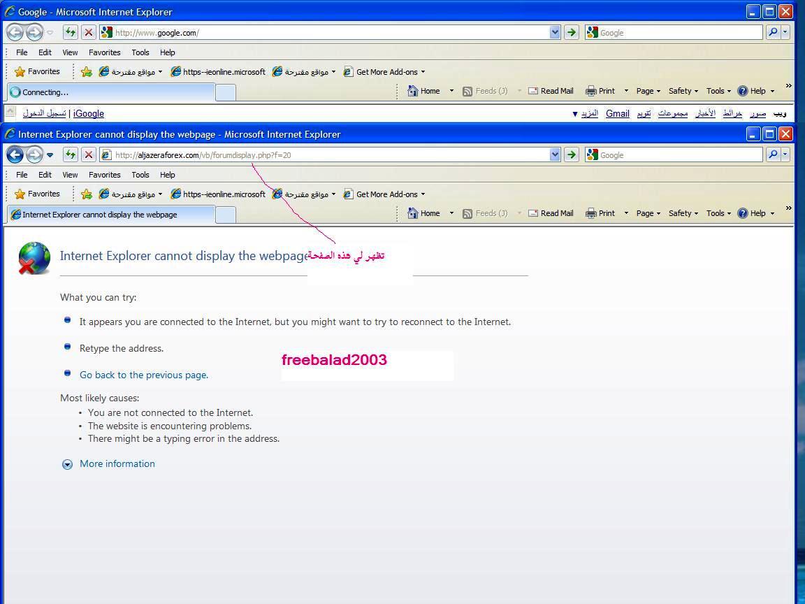
Task: Open View menu in the error page window
Action: [70, 175]
